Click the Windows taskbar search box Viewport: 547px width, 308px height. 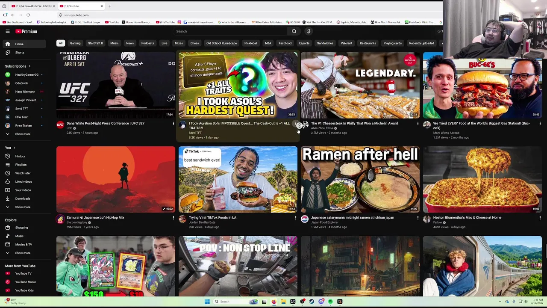pyautogui.click(x=236, y=302)
